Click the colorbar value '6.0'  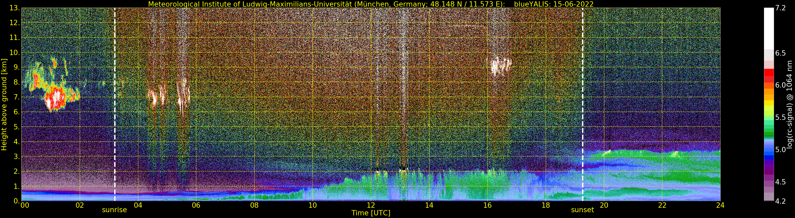780,85
